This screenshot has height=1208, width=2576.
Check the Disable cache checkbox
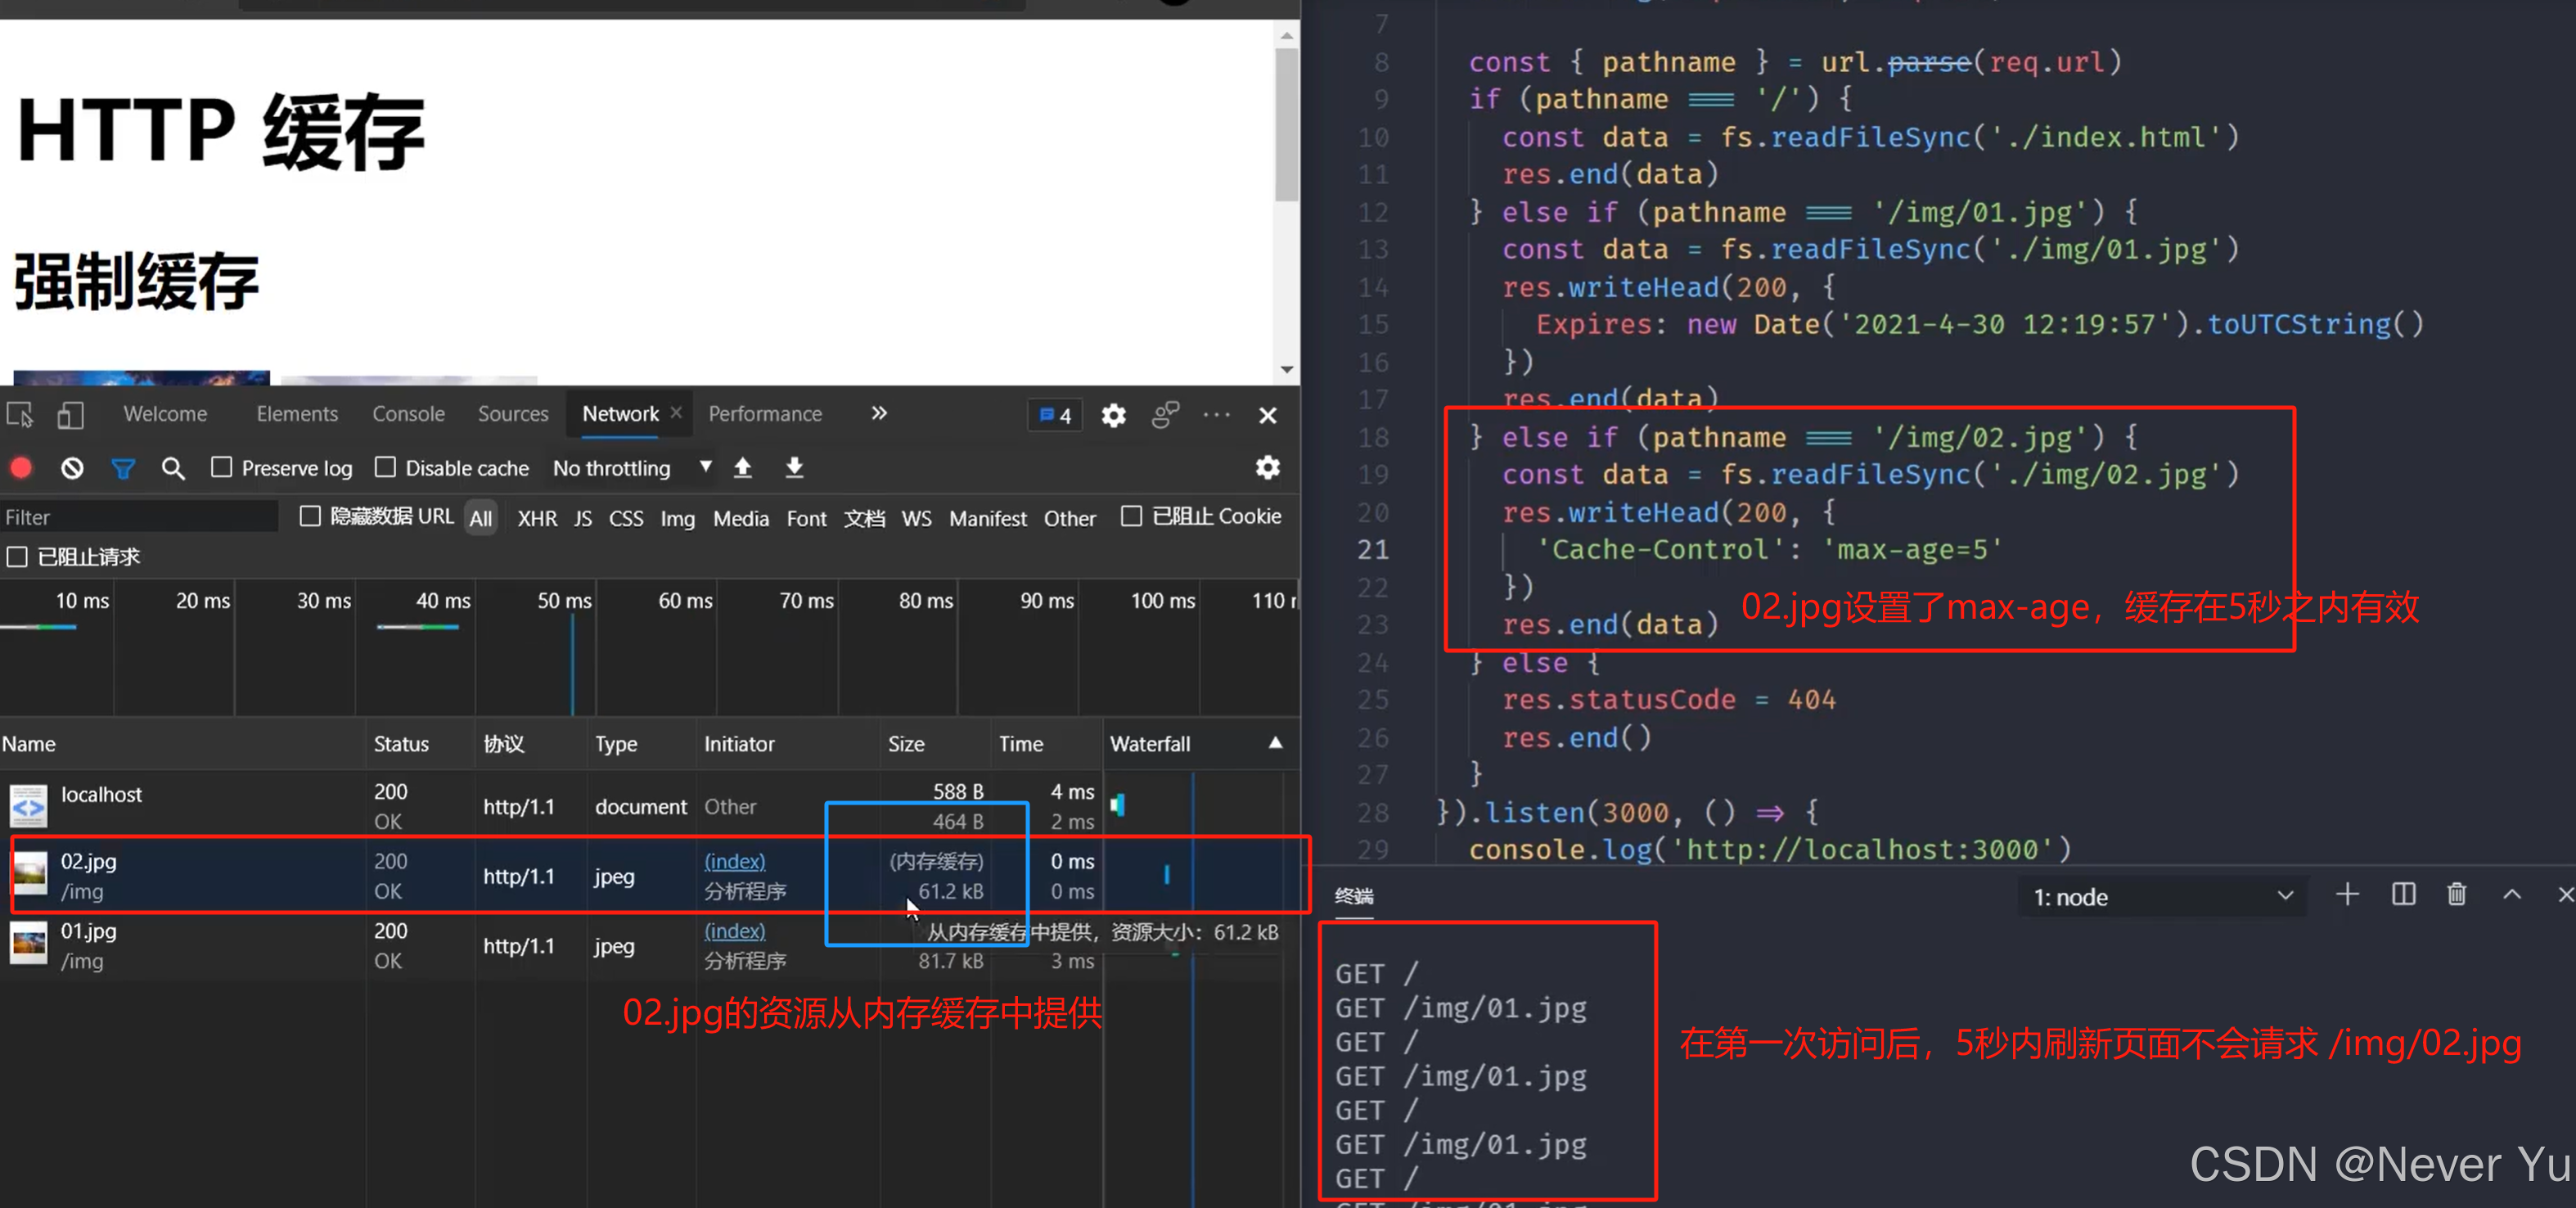click(x=386, y=467)
